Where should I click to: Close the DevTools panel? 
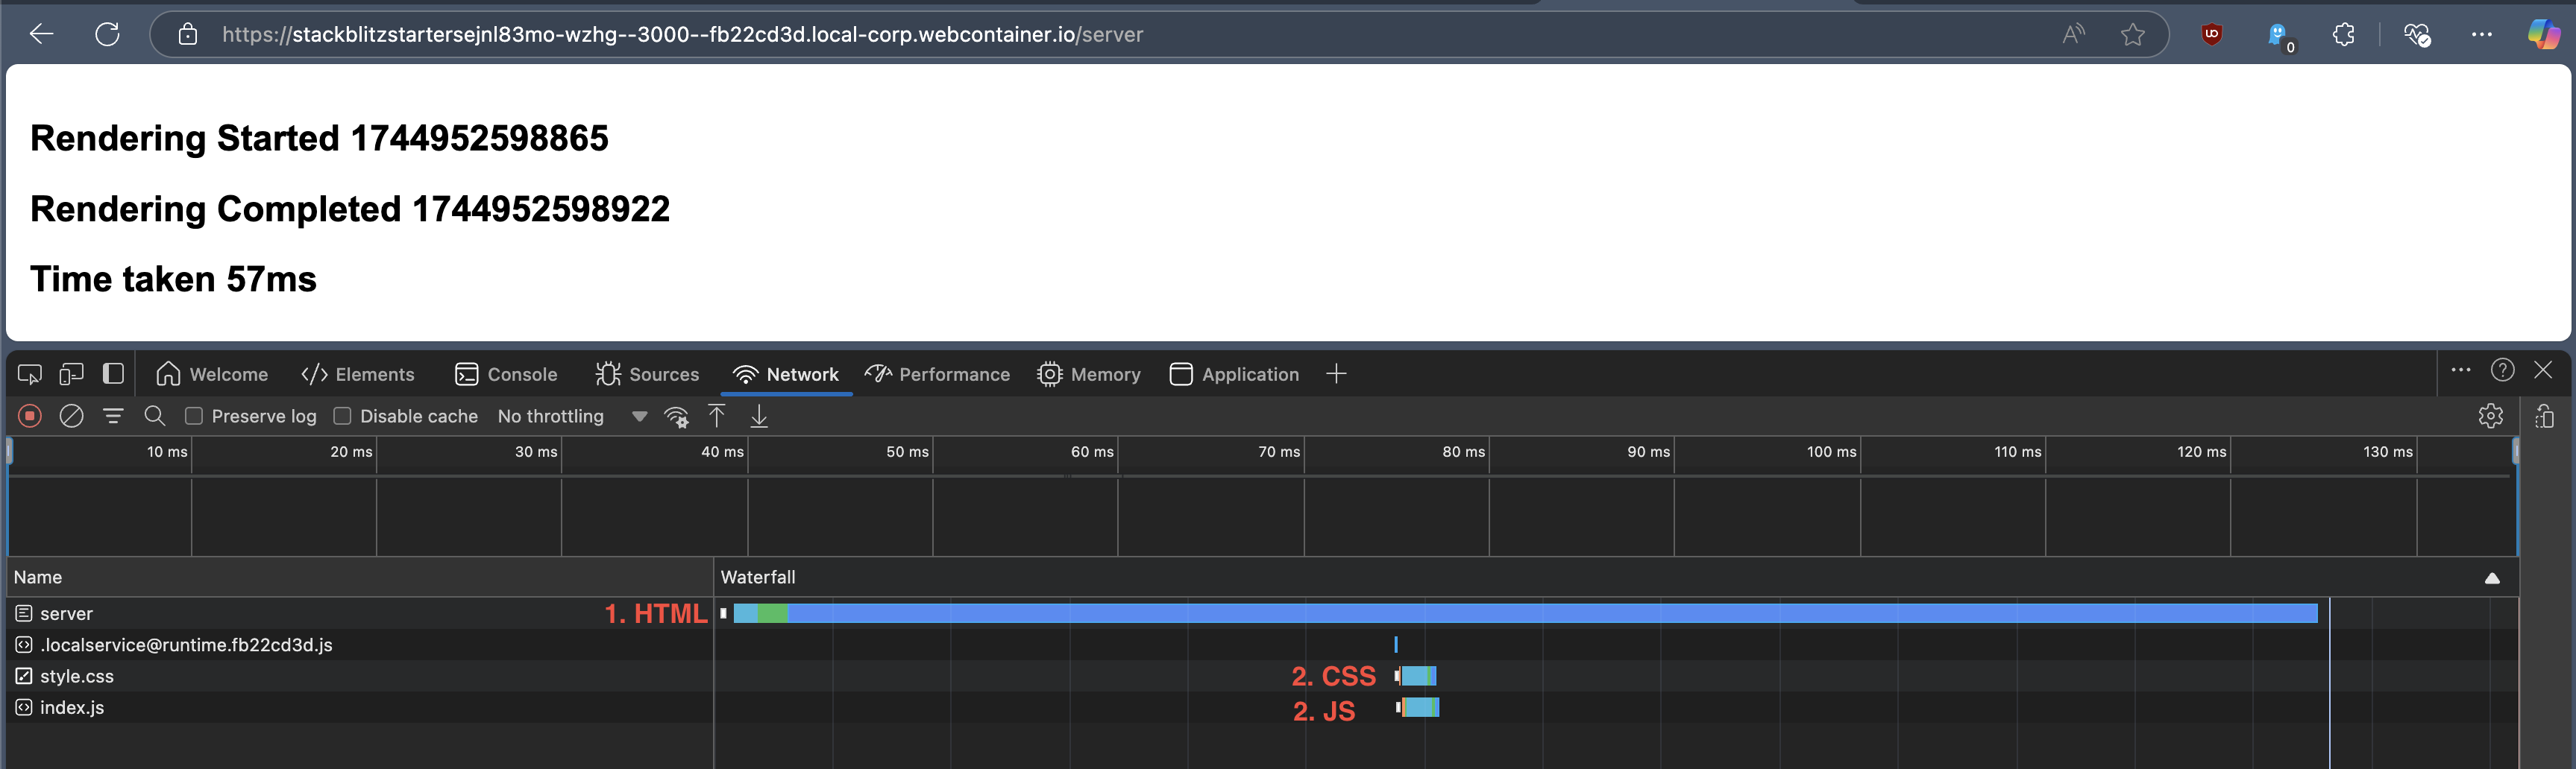coord(2544,370)
